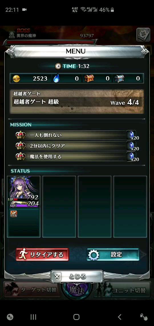154x326 pixels.
Task: Tap the silver treasure chest icon
Action: point(119,78)
